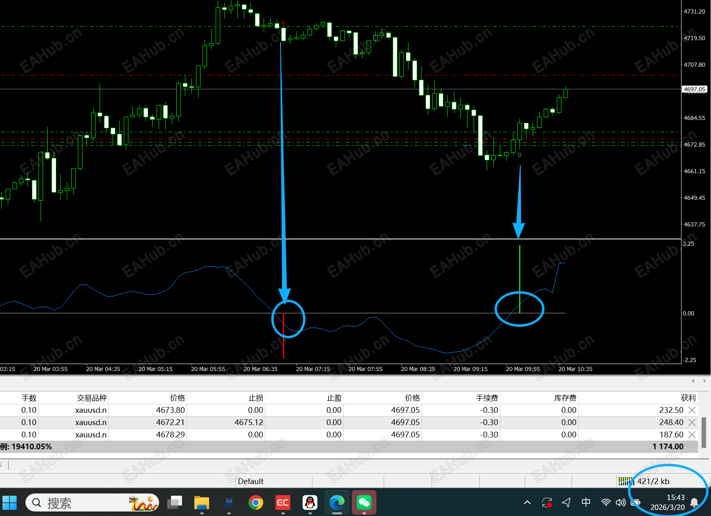Open the battery status icon

(x=636, y=502)
